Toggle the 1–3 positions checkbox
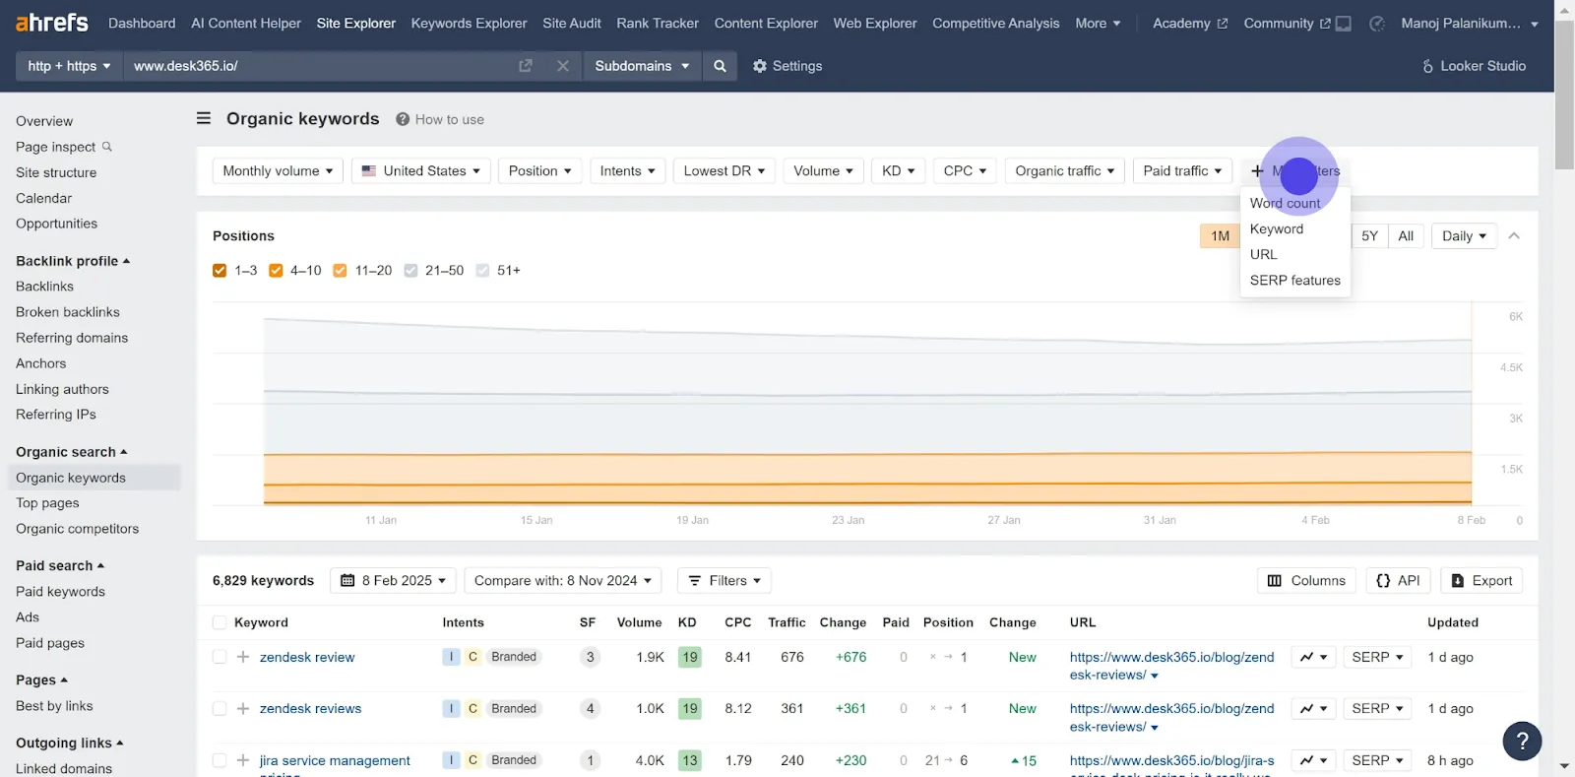 [220, 271]
